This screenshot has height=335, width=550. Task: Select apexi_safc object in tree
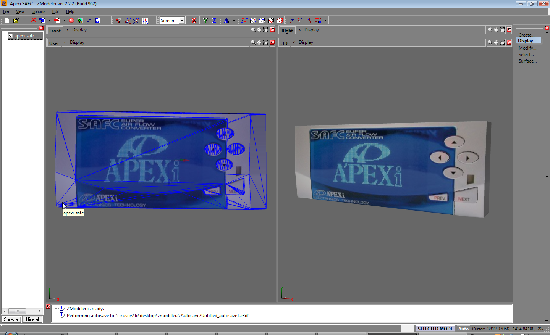click(25, 36)
